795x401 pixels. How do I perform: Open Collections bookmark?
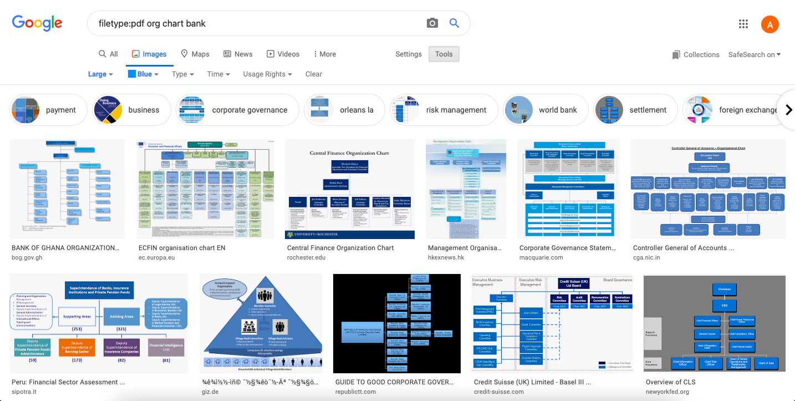point(696,54)
